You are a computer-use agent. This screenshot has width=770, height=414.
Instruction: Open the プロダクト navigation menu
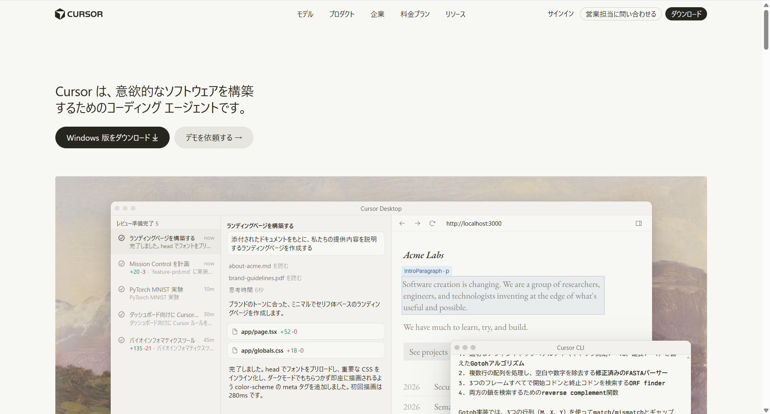(342, 14)
